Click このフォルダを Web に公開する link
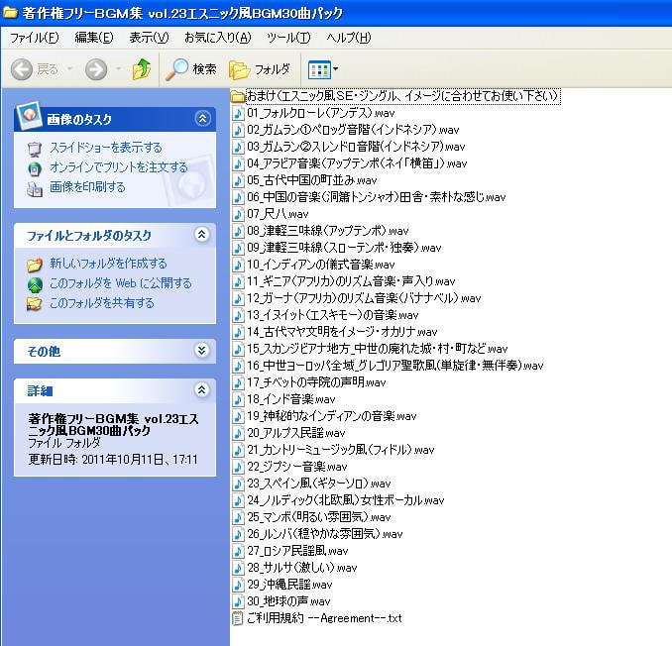 pyautogui.click(x=121, y=283)
